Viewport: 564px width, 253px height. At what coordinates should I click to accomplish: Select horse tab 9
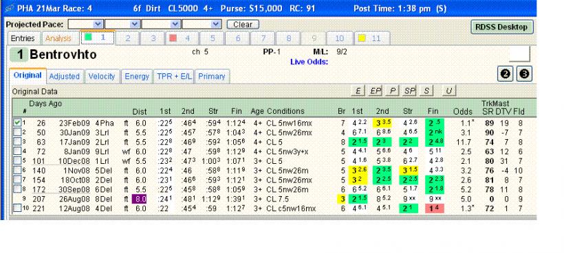pyautogui.click(x=314, y=38)
